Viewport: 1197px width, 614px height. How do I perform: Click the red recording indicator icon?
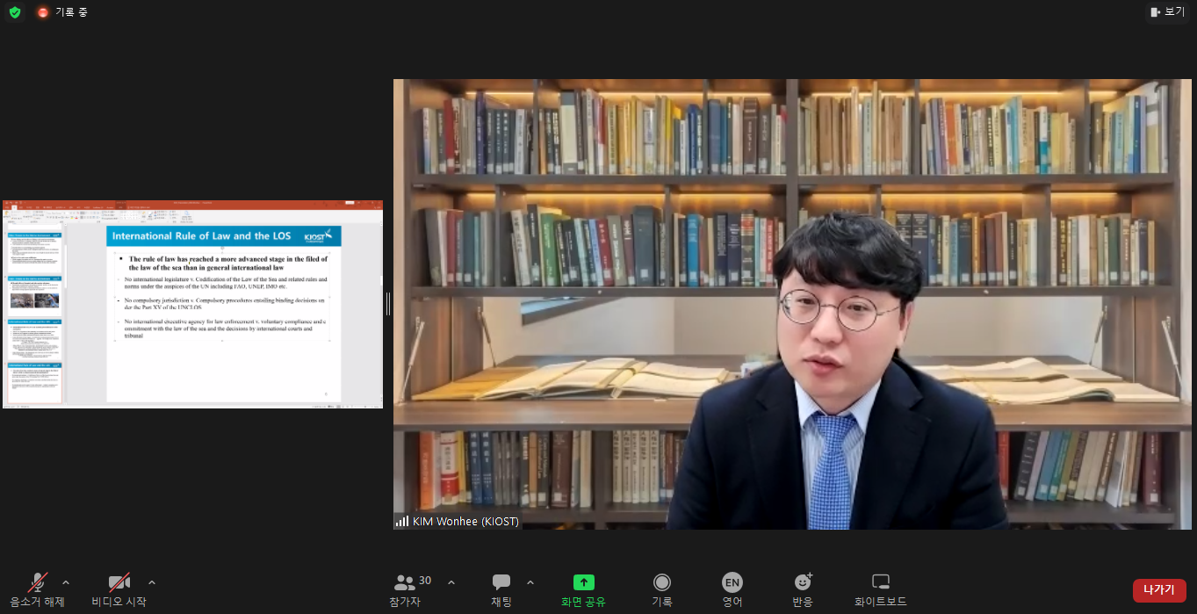[43, 12]
